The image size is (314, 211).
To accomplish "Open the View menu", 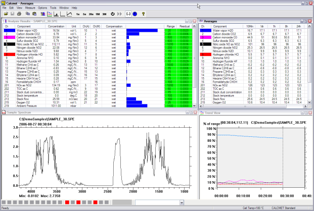I will point(19,8).
